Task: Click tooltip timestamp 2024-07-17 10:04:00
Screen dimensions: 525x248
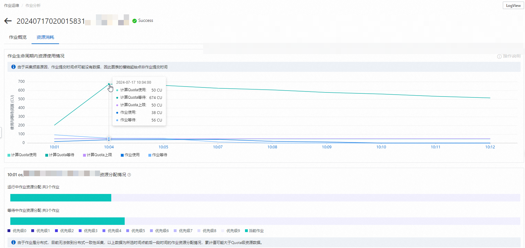Action: click(x=133, y=82)
